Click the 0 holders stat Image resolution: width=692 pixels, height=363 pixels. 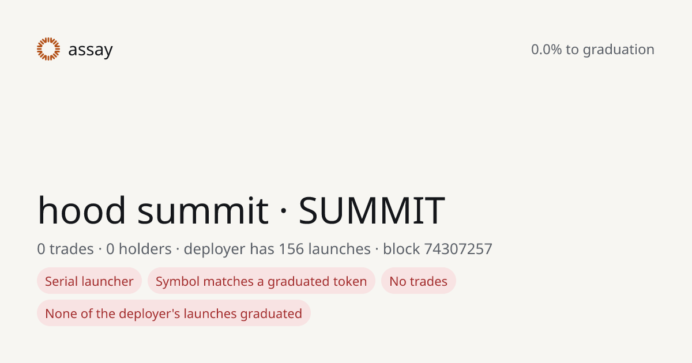click(139, 249)
